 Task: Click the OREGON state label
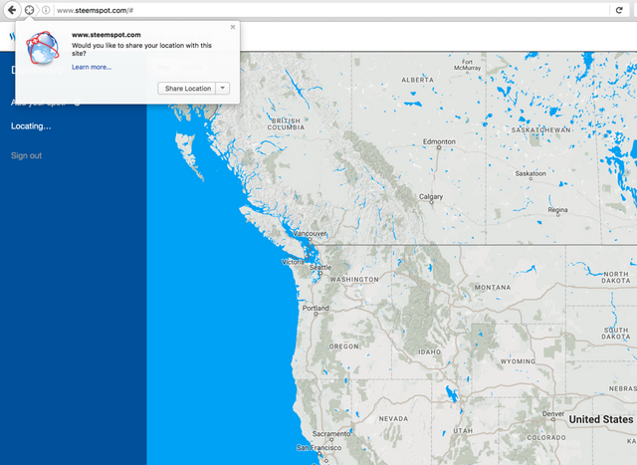pyautogui.click(x=343, y=347)
